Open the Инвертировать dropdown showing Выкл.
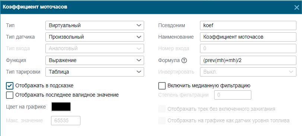Image resolution: width=302 pixels, height=136 pixels. coord(248,72)
